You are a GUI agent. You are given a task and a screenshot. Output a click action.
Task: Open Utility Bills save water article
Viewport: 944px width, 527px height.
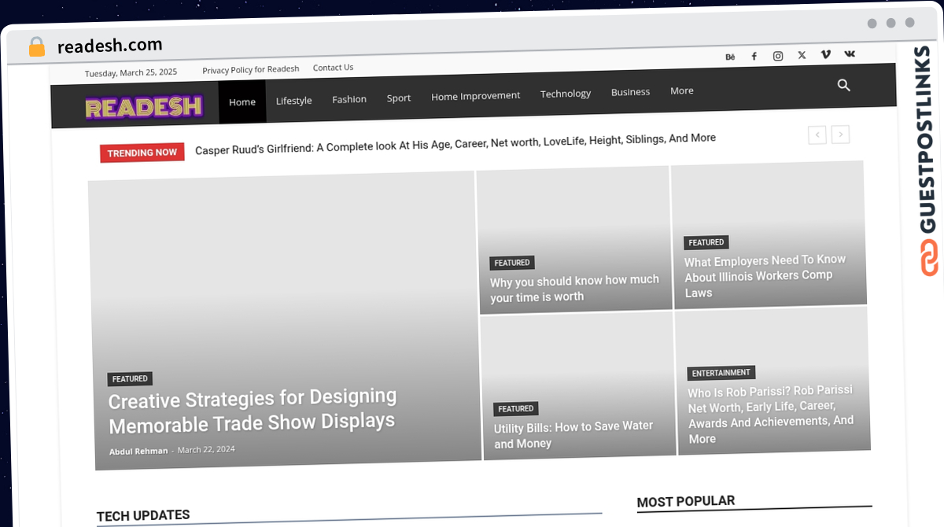[x=573, y=434]
